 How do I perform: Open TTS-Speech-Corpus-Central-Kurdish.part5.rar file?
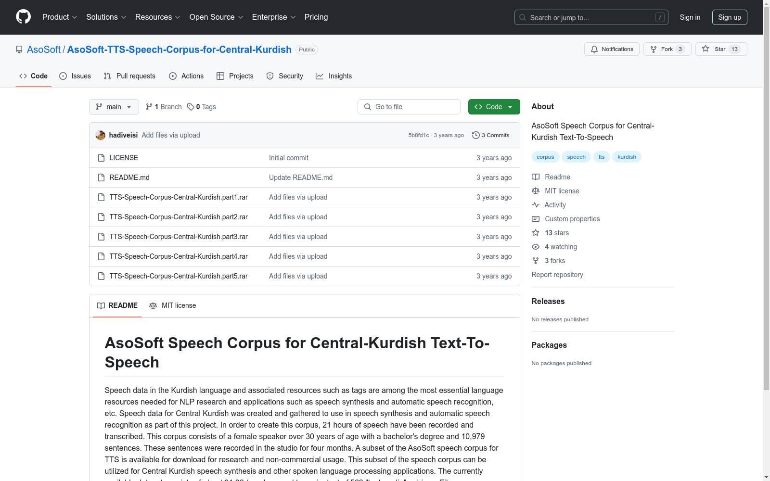coord(179,276)
